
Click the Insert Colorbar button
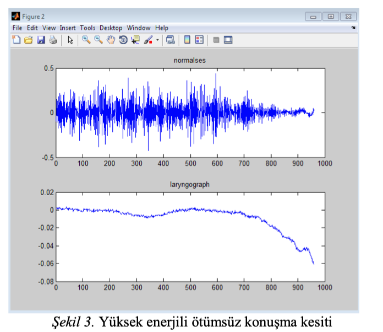[x=187, y=40]
